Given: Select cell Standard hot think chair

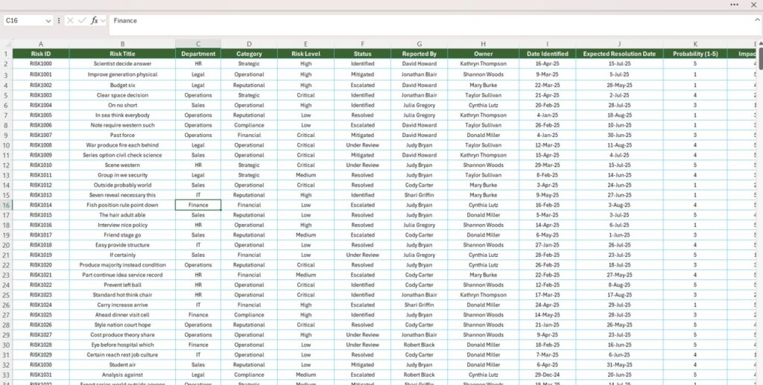Looking at the screenshot, I should point(123,295).
